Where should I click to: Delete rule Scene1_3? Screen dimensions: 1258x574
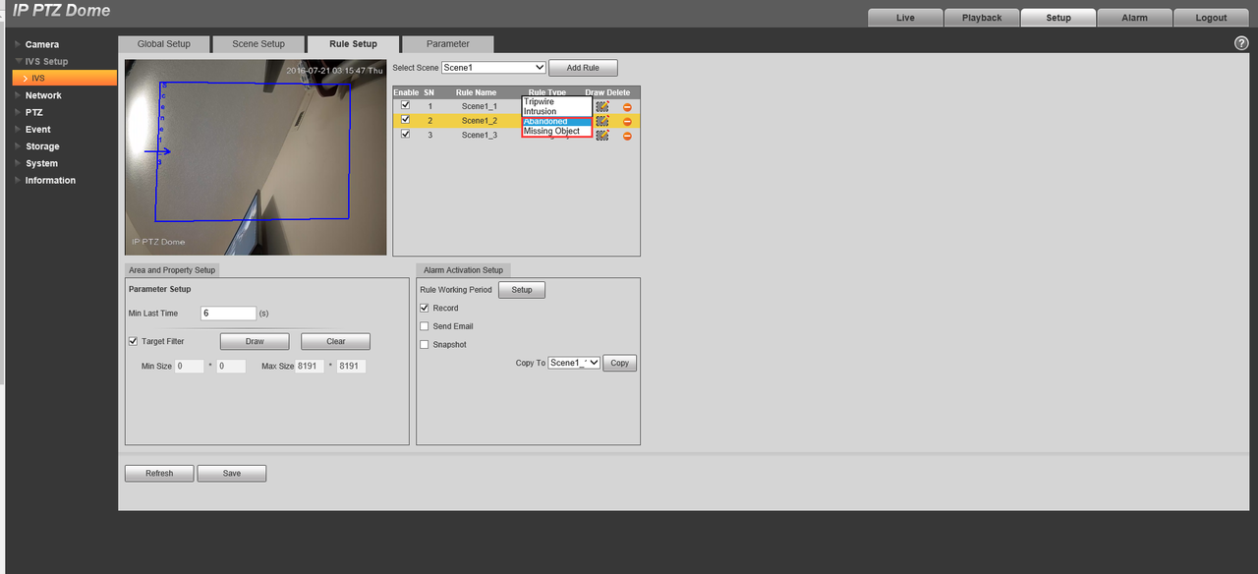pyautogui.click(x=627, y=135)
